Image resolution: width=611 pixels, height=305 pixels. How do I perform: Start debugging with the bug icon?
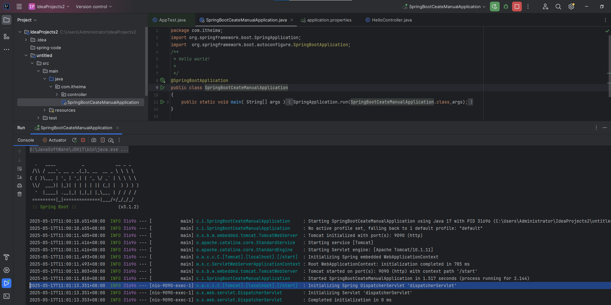pos(506,7)
